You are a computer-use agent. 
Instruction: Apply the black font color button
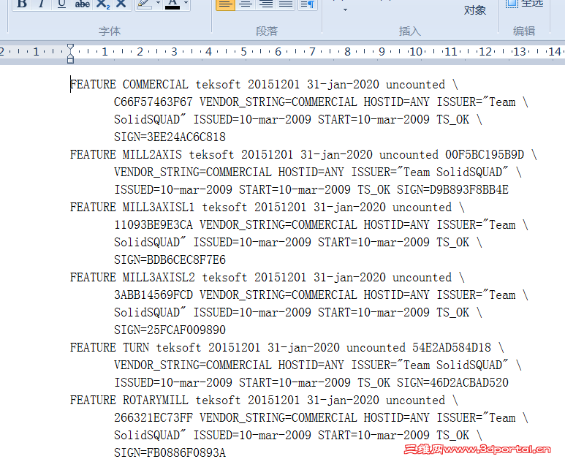coord(172,4)
